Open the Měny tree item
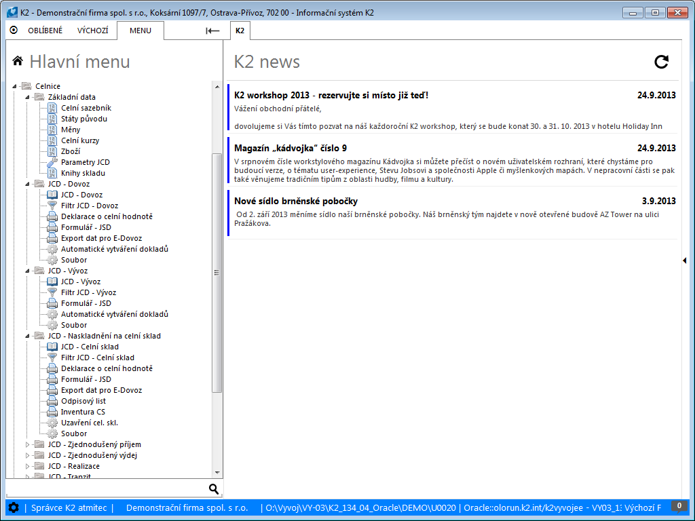Image resolution: width=695 pixels, height=521 pixels. point(71,130)
